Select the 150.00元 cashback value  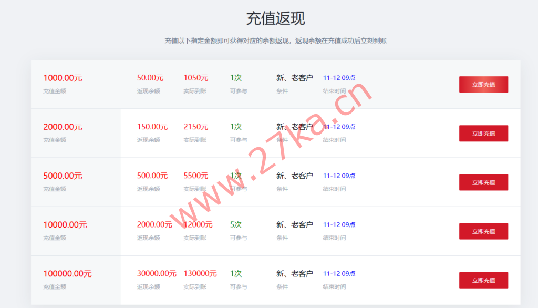click(152, 127)
